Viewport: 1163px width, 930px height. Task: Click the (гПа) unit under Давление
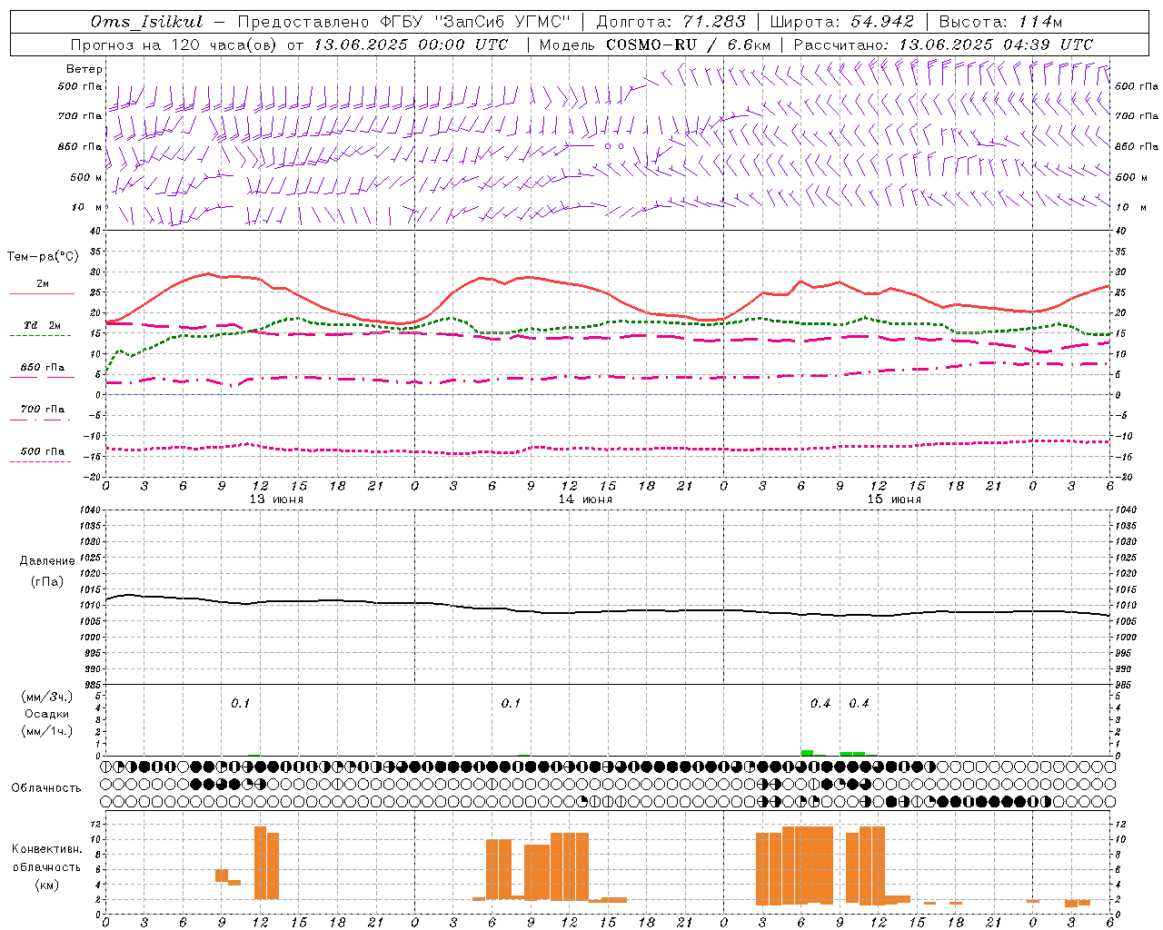click(47, 581)
